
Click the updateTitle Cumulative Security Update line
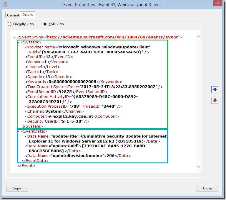[96, 136]
